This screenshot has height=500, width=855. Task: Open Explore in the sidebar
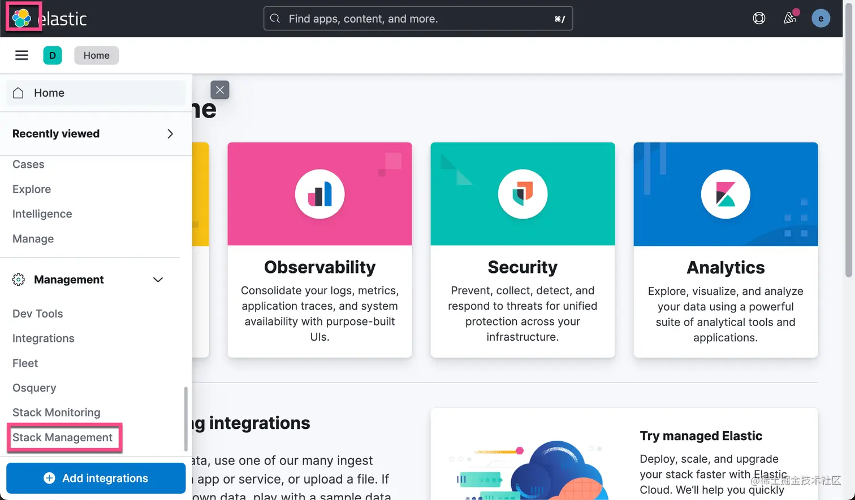32,189
